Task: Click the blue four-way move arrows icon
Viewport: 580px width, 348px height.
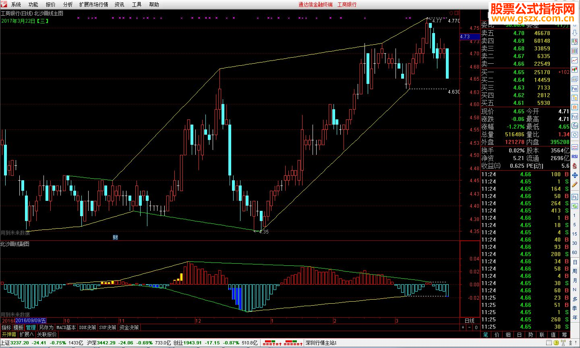Action: click(575, 175)
